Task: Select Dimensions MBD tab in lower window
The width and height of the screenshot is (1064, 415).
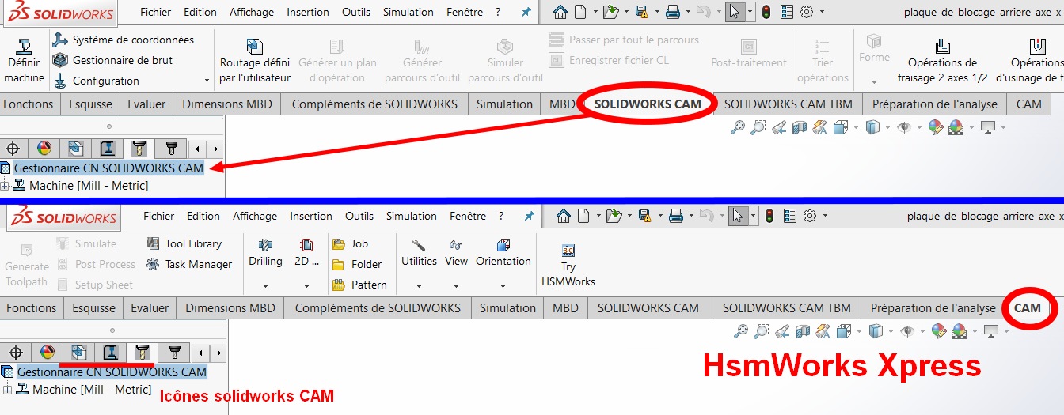Action: (230, 307)
